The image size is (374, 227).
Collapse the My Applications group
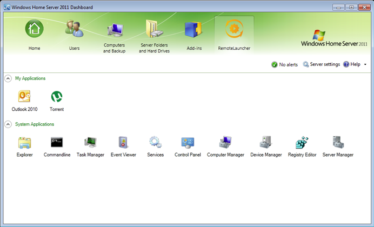coord(8,78)
